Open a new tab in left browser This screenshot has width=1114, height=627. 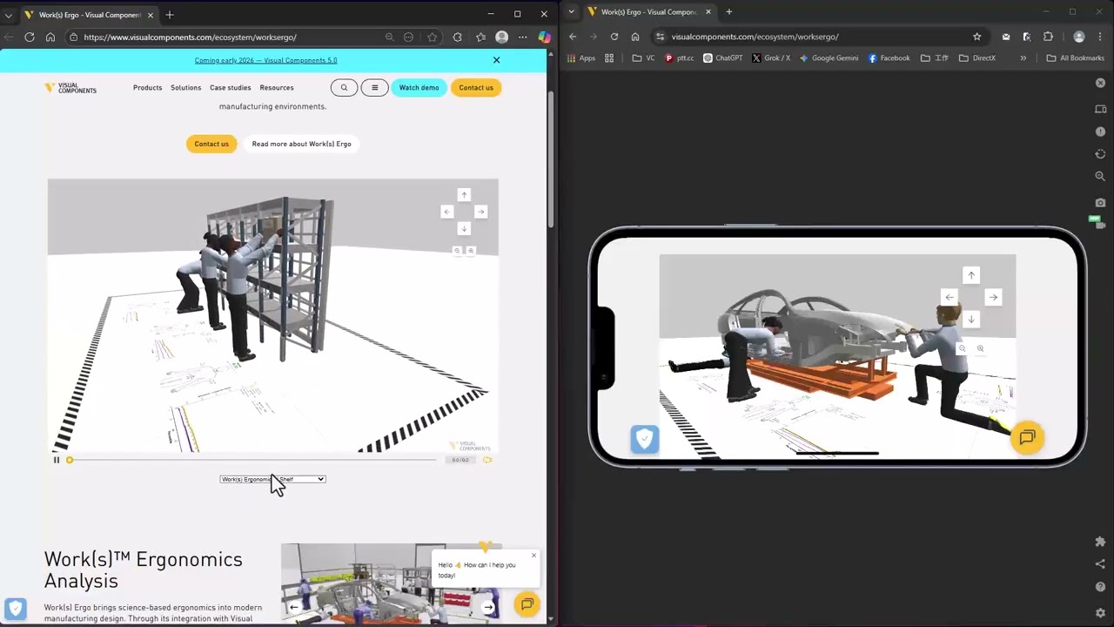170,14
